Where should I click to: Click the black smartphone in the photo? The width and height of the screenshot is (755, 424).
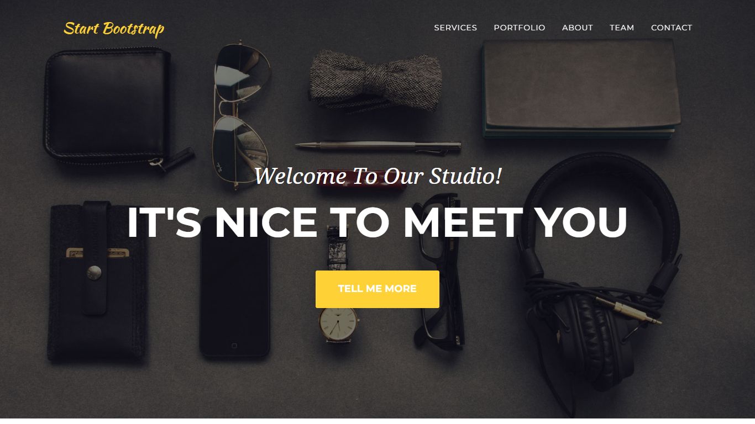tap(235, 287)
